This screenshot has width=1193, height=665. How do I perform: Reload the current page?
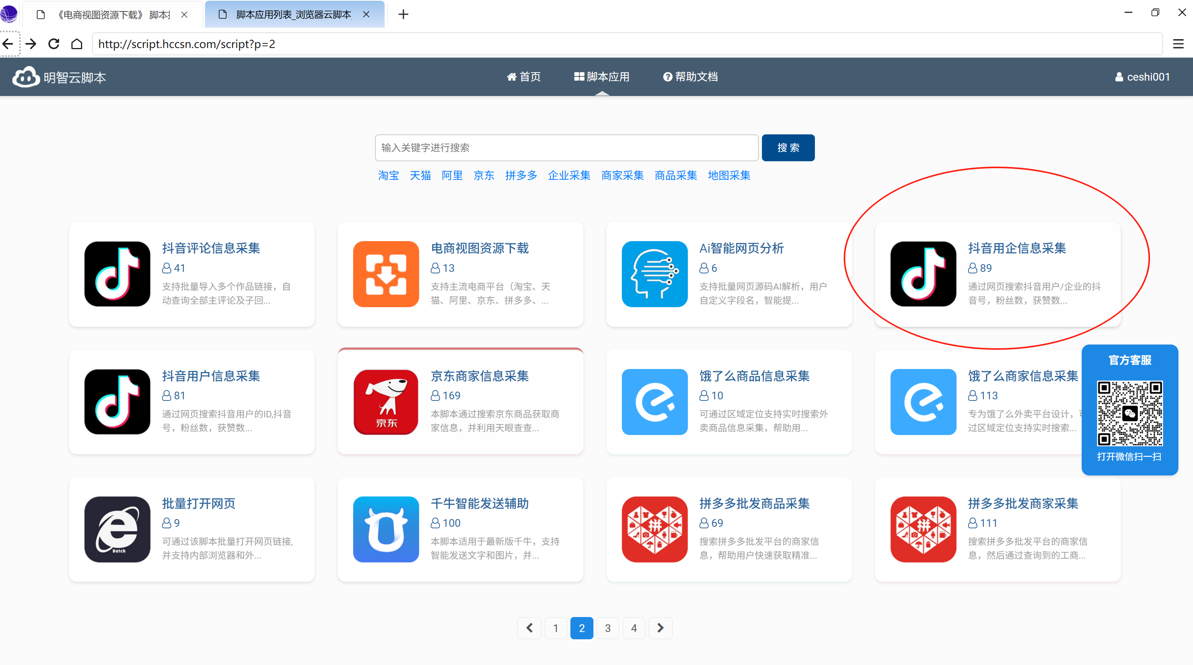coord(54,44)
